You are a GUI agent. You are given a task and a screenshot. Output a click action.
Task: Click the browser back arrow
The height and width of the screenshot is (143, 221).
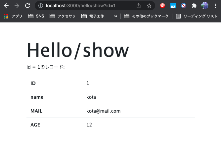pos(6,6)
